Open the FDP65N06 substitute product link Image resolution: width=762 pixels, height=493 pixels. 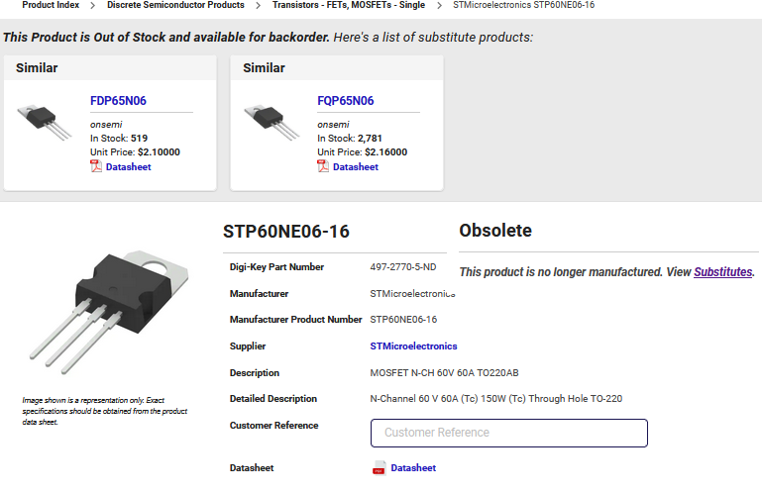click(118, 101)
